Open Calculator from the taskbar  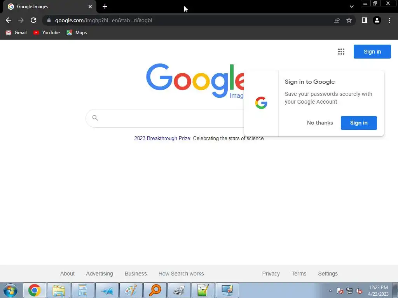click(x=83, y=290)
